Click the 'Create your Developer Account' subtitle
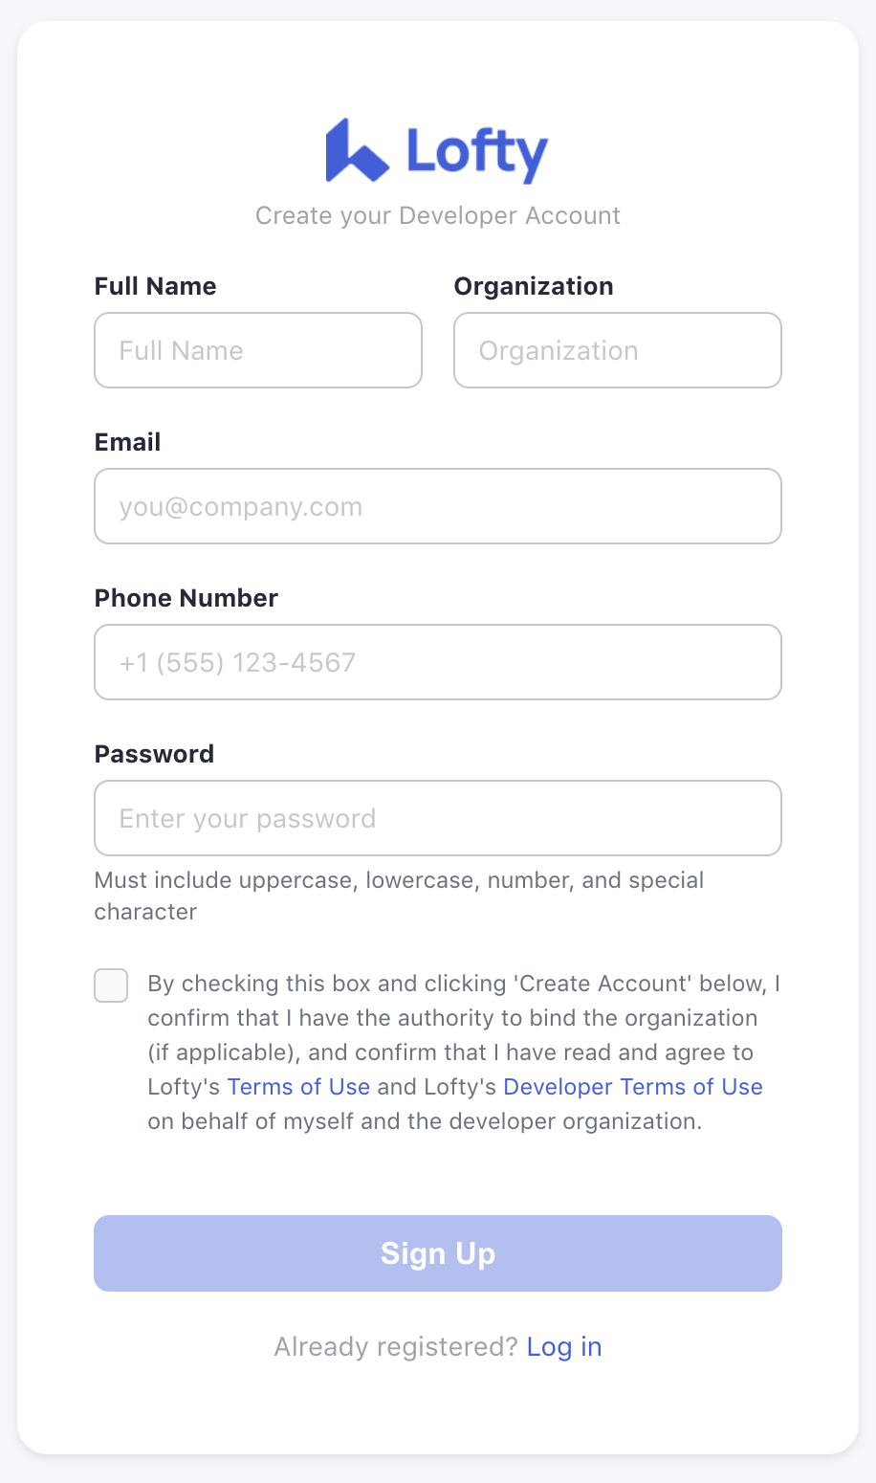The image size is (876, 1483). pyautogui.click(x=438, y=215)
